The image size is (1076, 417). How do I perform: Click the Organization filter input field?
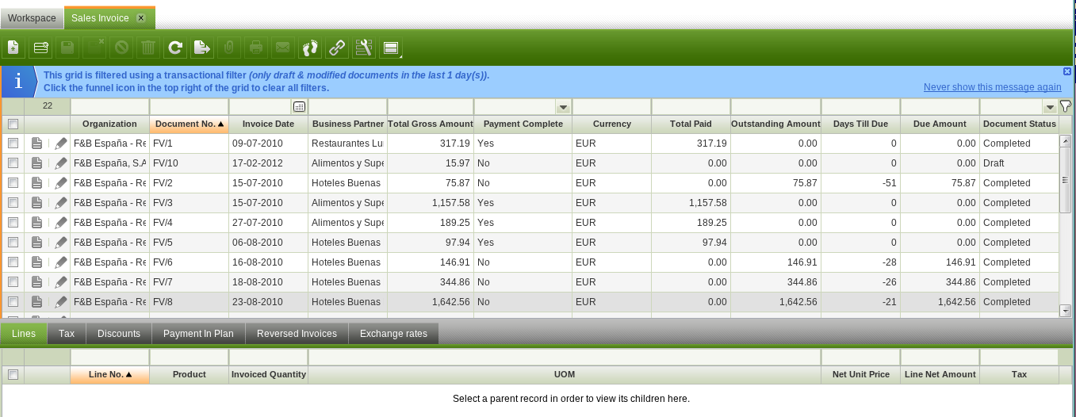coord(109,106)
